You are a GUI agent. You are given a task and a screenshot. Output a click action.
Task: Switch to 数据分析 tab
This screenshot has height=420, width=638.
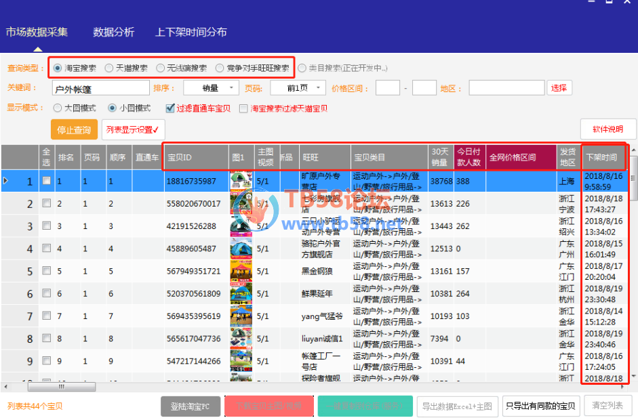coord(113,32)
